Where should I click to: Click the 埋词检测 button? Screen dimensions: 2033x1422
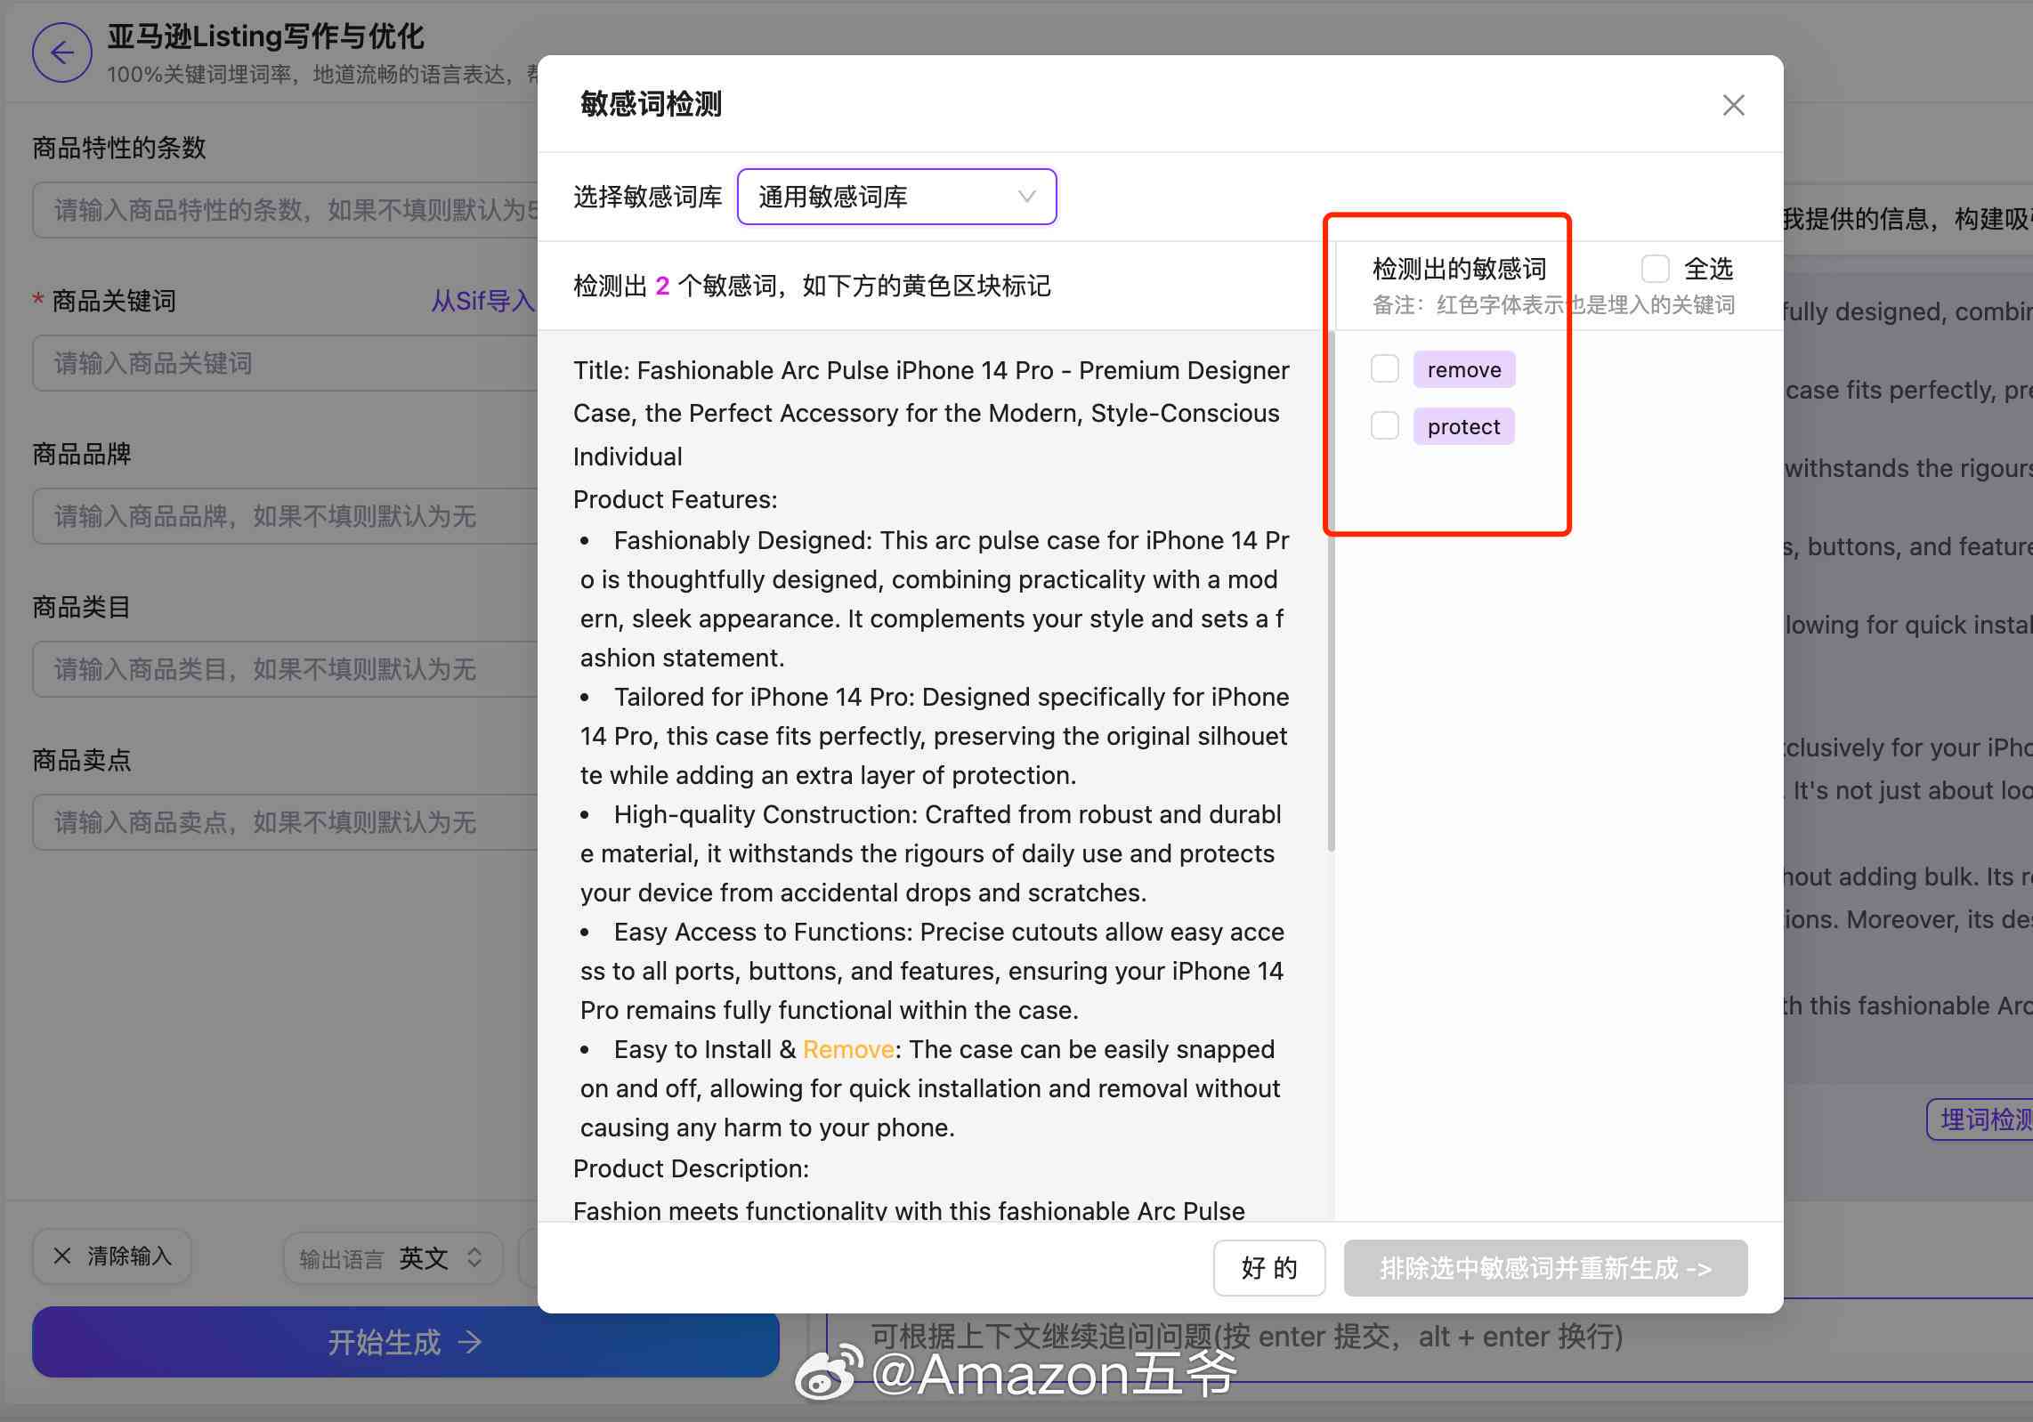1980,1119
